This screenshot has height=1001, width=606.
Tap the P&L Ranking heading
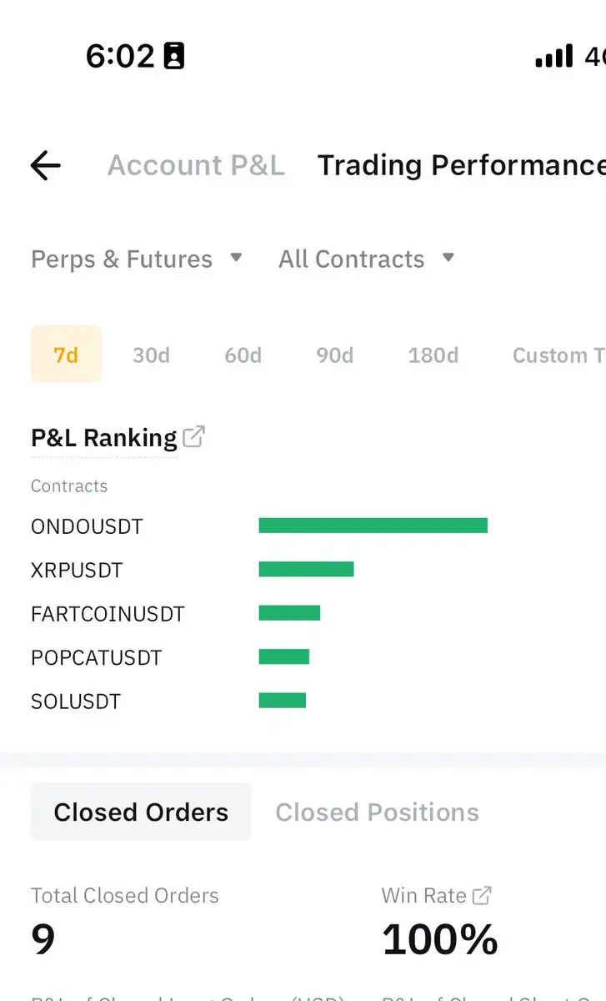pos(103,437)
